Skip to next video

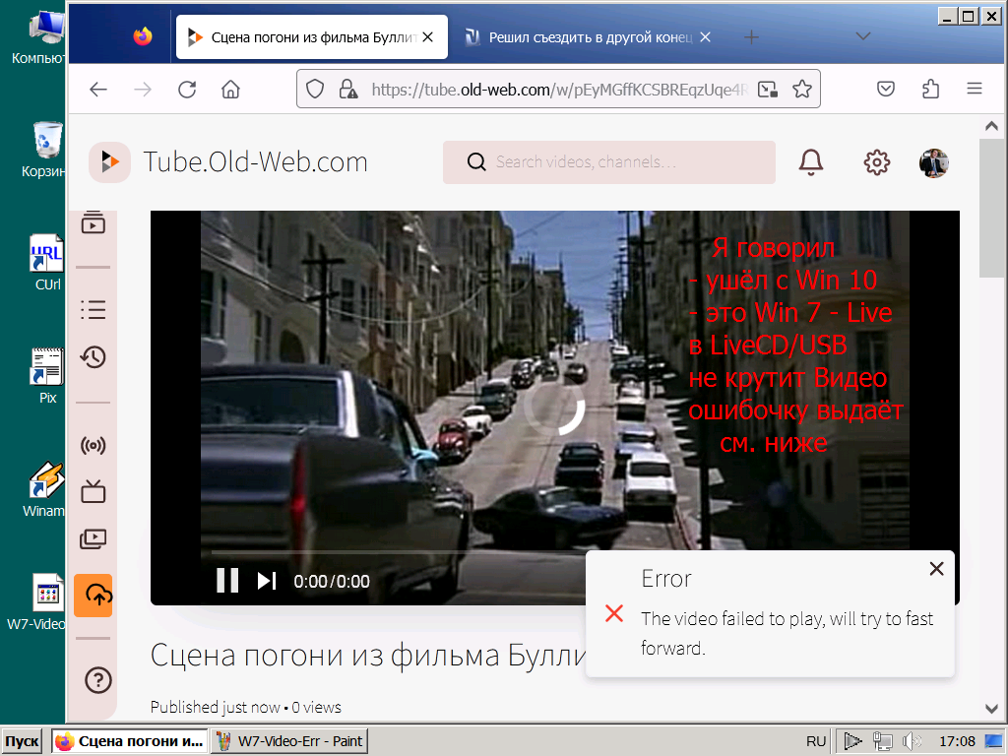pyautogui.click(x=267, y=581)
